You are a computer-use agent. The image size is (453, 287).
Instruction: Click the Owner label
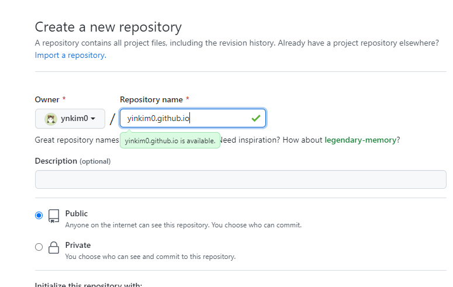click(47, 99)
